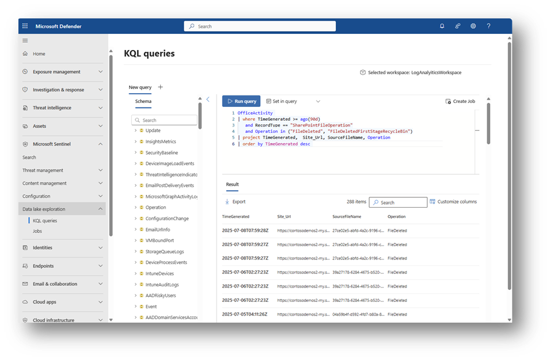The image size is (550, 360).
Task: Expand the DeviceImageLoadEvents schema table
Action: click(135, 163)
